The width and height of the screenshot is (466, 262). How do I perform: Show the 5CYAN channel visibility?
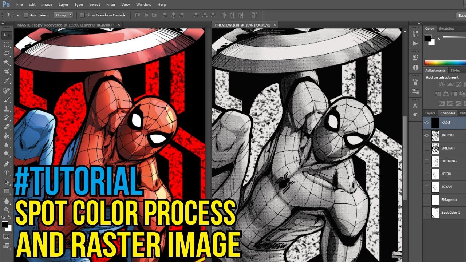coord(427,187)
